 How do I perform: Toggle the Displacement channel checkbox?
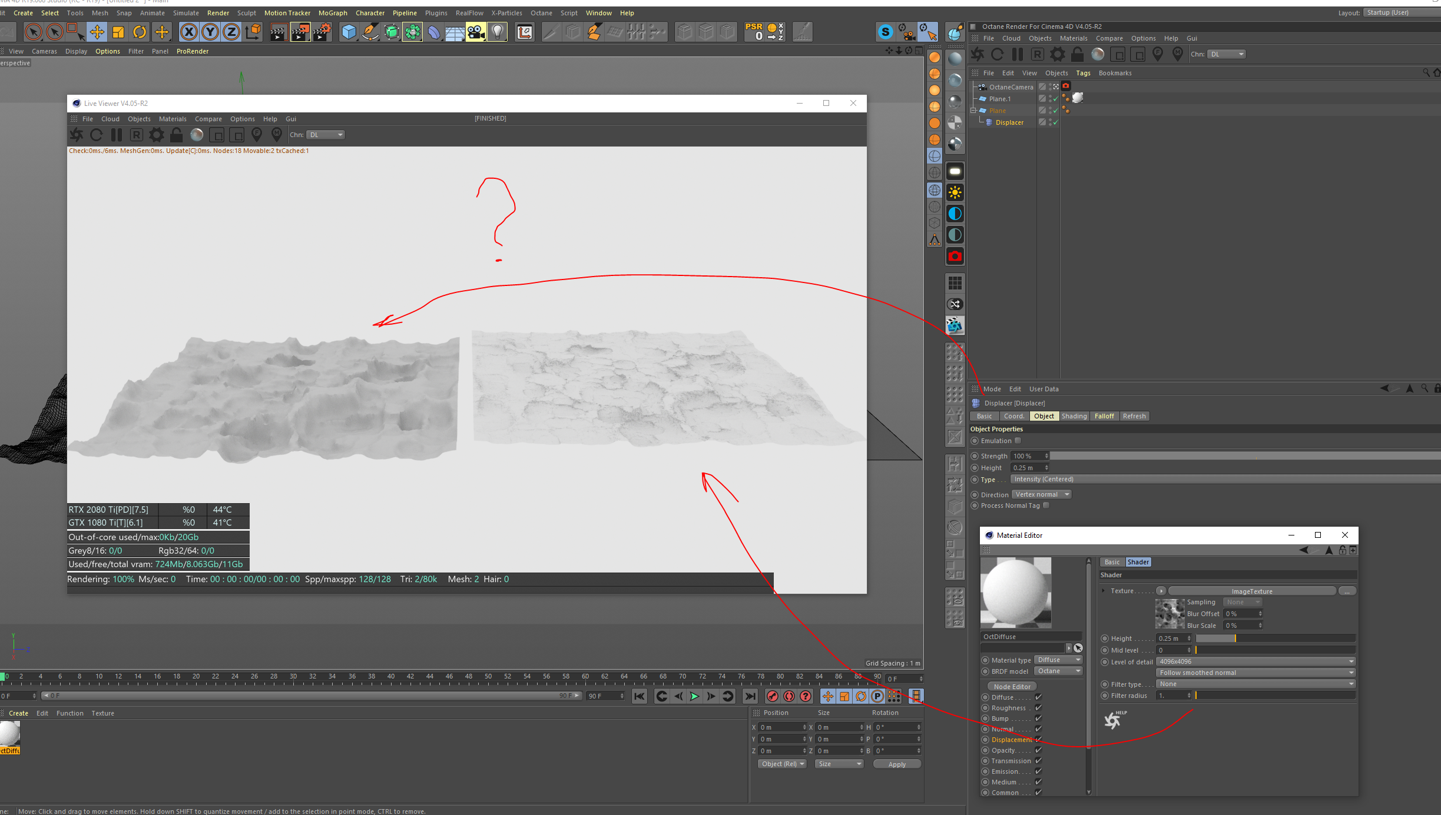[1038, 740]
